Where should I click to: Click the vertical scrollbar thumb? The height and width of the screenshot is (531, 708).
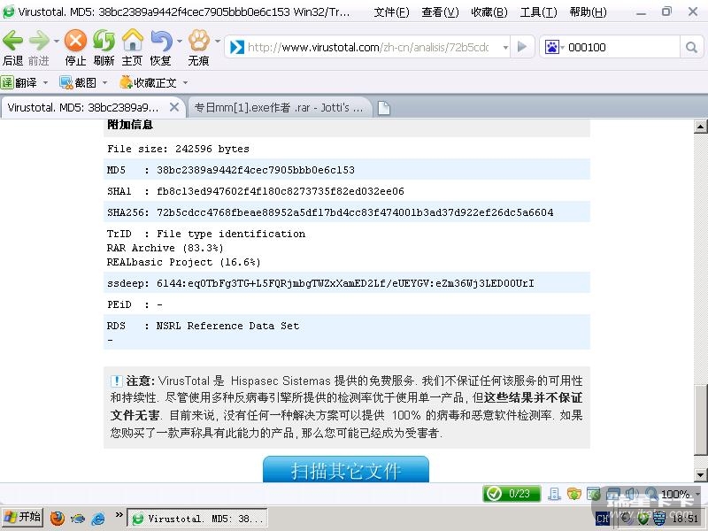pos(700,419)
